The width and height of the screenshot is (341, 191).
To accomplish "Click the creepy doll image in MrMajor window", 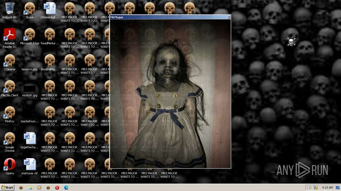I will tap(170, 94).
